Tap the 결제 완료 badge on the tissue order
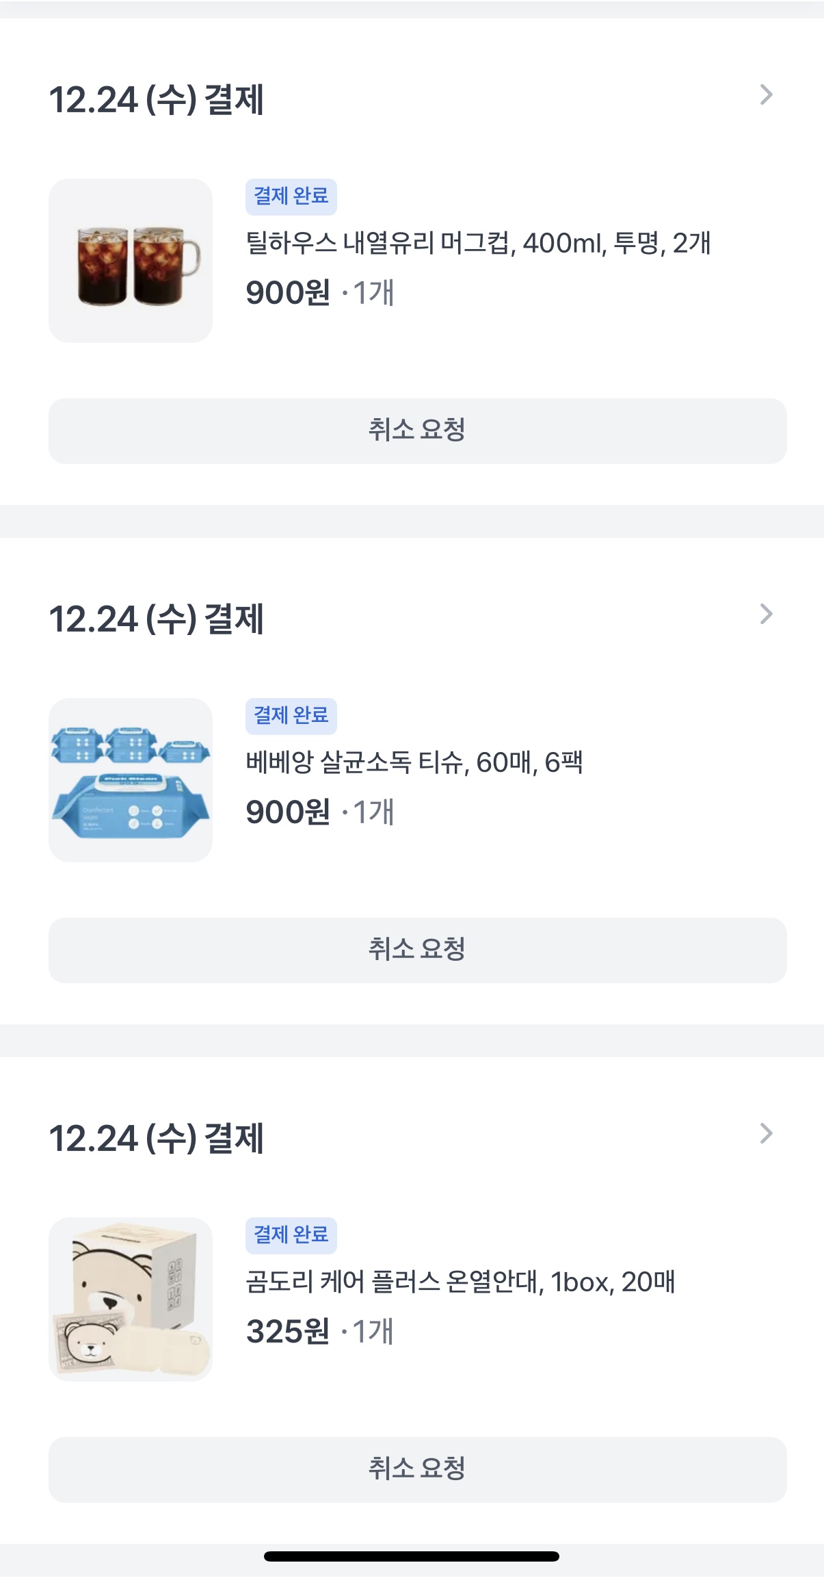Screen dimensions: 824x1578 [x=291, y=716]
